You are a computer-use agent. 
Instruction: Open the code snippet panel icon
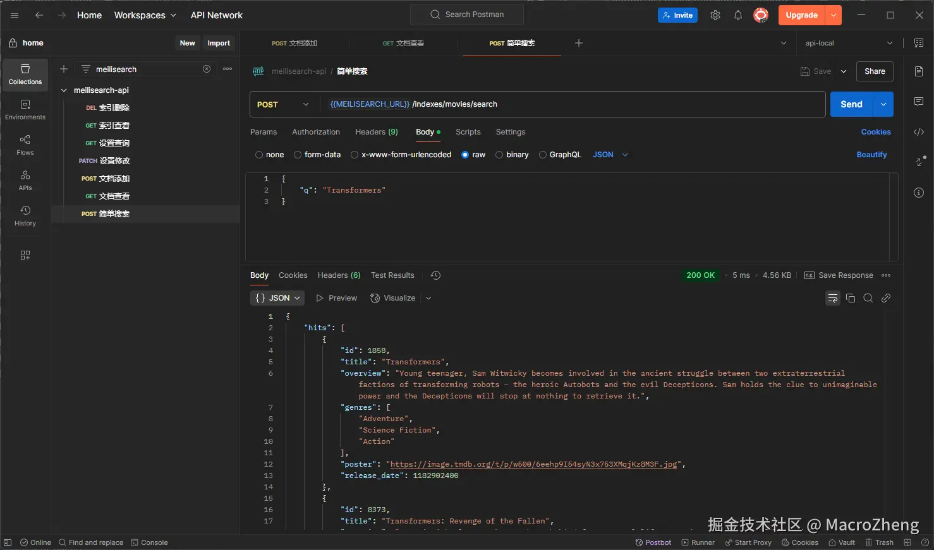(x=919, y=132)
